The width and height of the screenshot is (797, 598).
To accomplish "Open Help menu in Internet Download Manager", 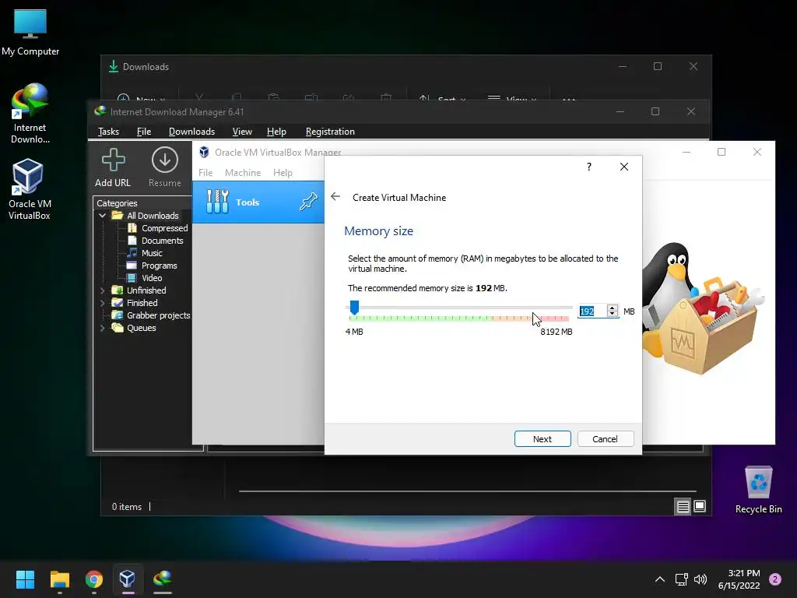I will coord(276,131).
